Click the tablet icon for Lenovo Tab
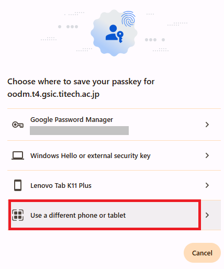The width and height of the screenshot is (224, 269). 18,185
